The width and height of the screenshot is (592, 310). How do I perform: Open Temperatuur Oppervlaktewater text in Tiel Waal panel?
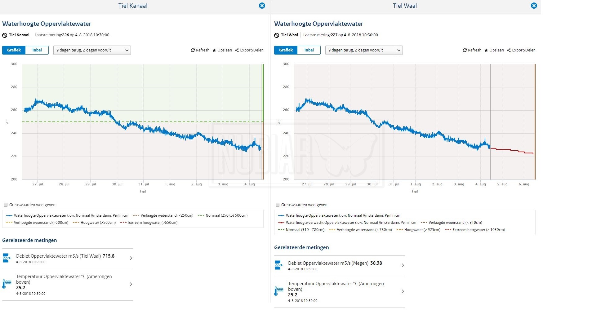click(336, 286)
